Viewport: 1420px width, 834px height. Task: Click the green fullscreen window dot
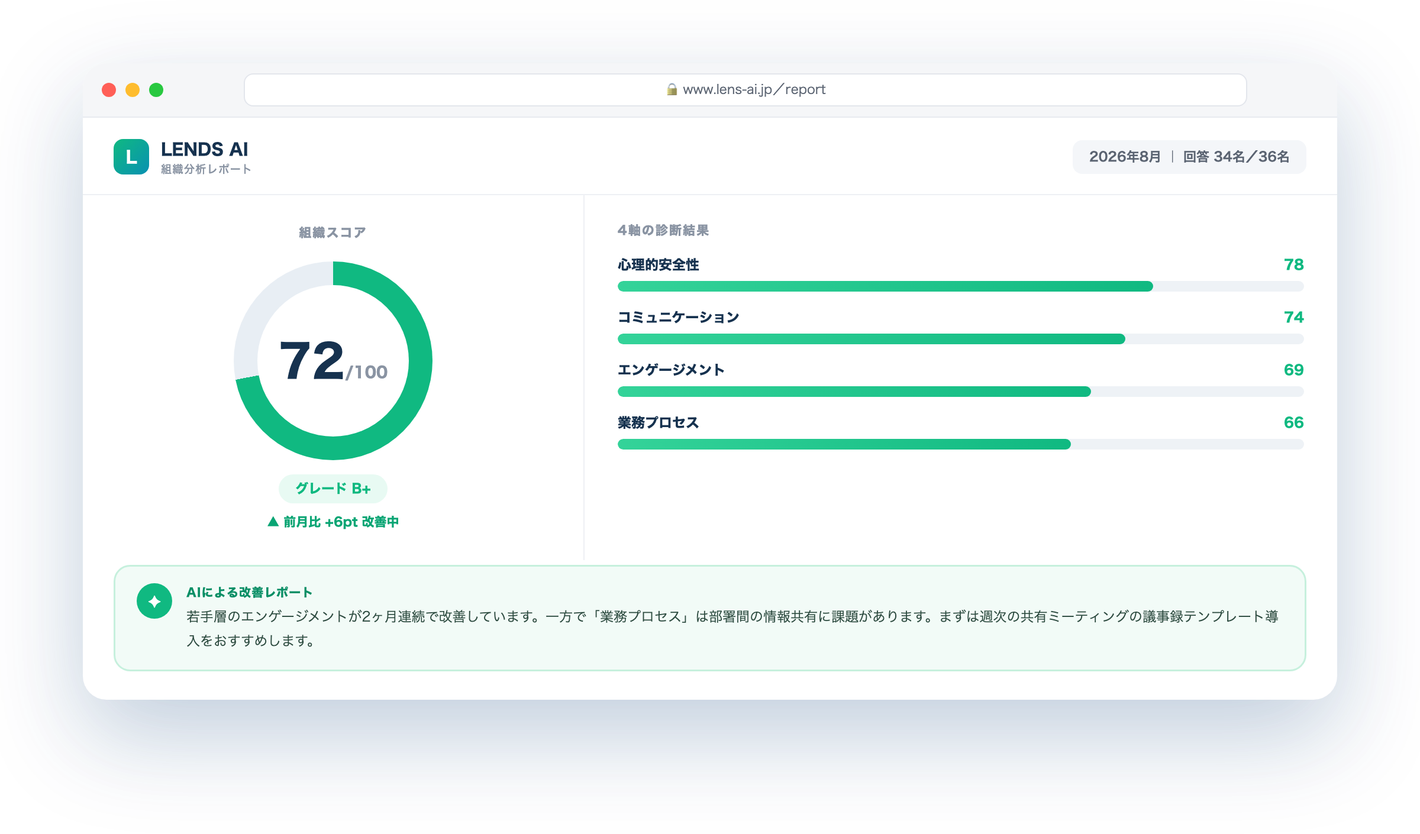(156, 90)
